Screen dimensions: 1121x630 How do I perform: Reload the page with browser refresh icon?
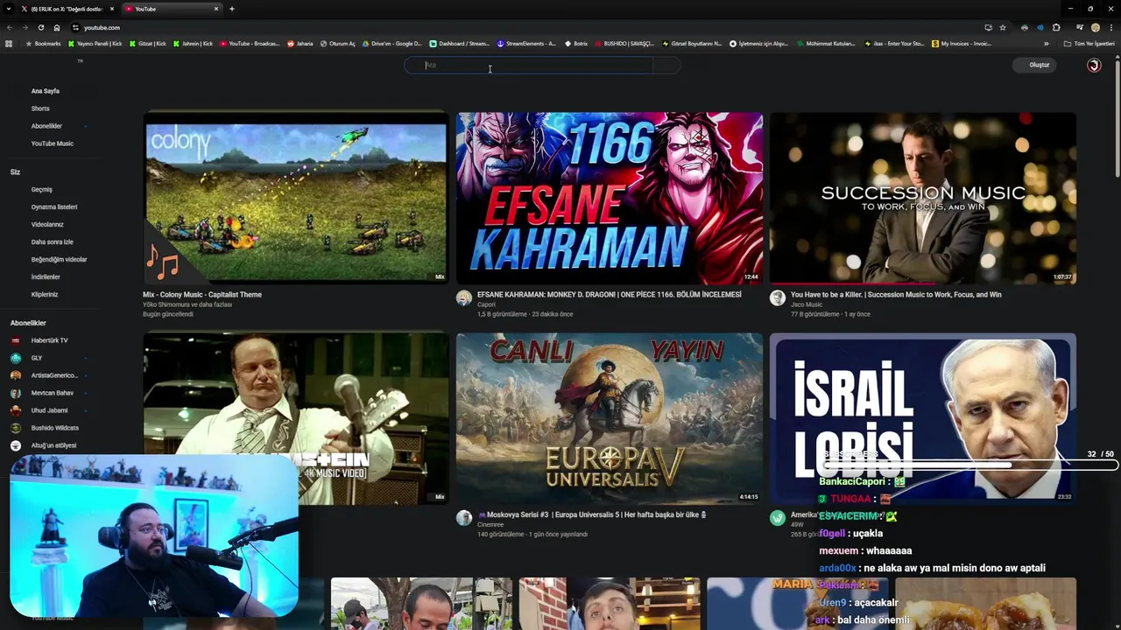pyautogui.click(x=40, y=27)
